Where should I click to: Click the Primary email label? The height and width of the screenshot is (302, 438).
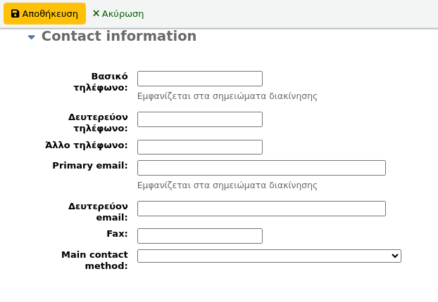click(89, 166)
